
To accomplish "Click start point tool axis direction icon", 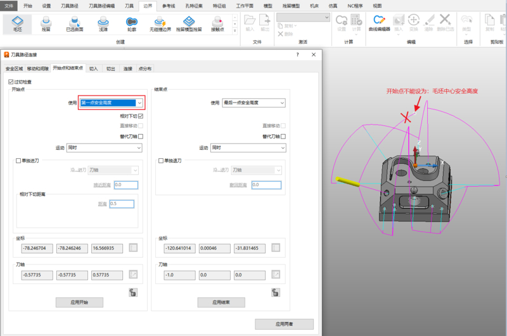I will pos(133,275).
